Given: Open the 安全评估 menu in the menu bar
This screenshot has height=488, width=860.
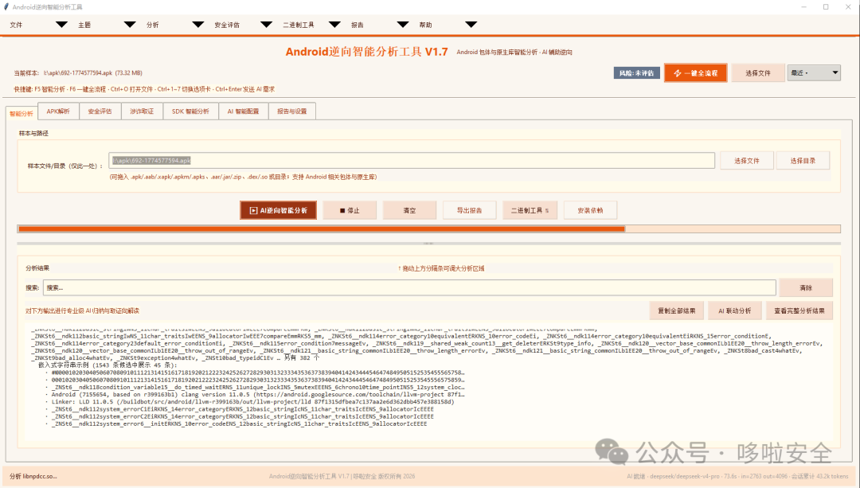Looking at the screenshot, I should pos(226,25).
